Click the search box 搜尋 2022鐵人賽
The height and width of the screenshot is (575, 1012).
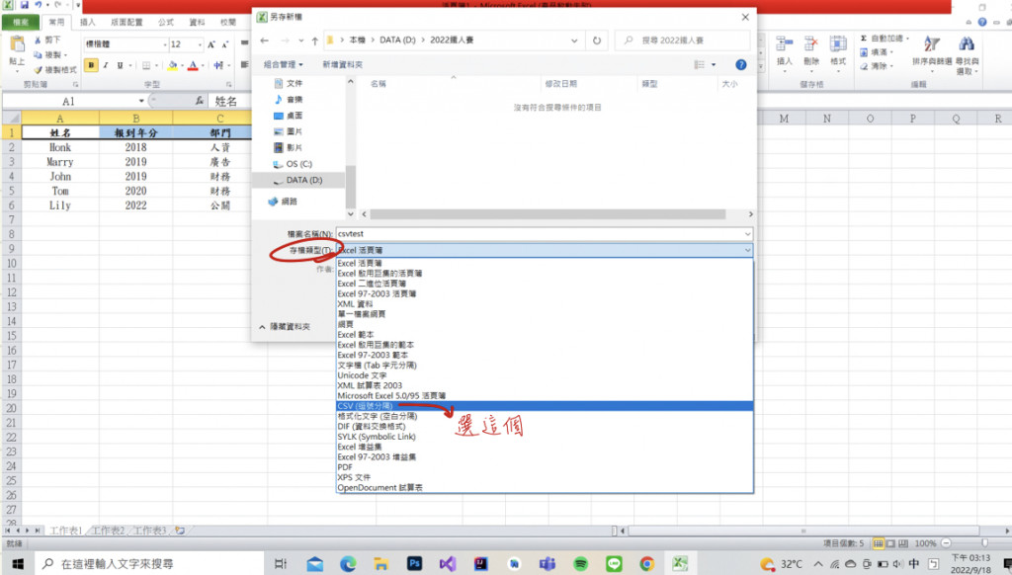[683, 40]
